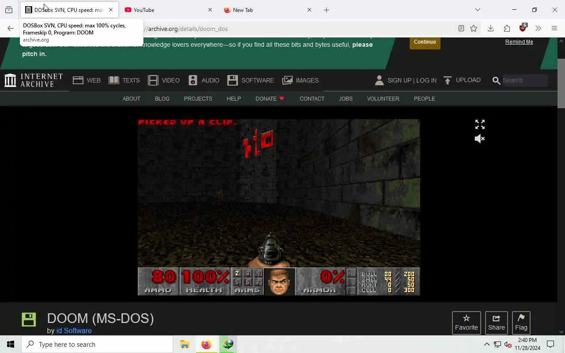Click inside the DOOM game screen
The image size is (565, 353).
[279, 207]
